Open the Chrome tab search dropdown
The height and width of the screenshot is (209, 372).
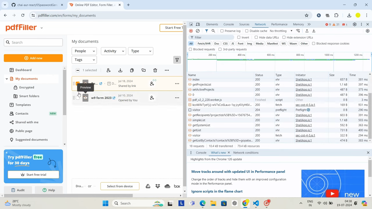(x=5, y=5)
